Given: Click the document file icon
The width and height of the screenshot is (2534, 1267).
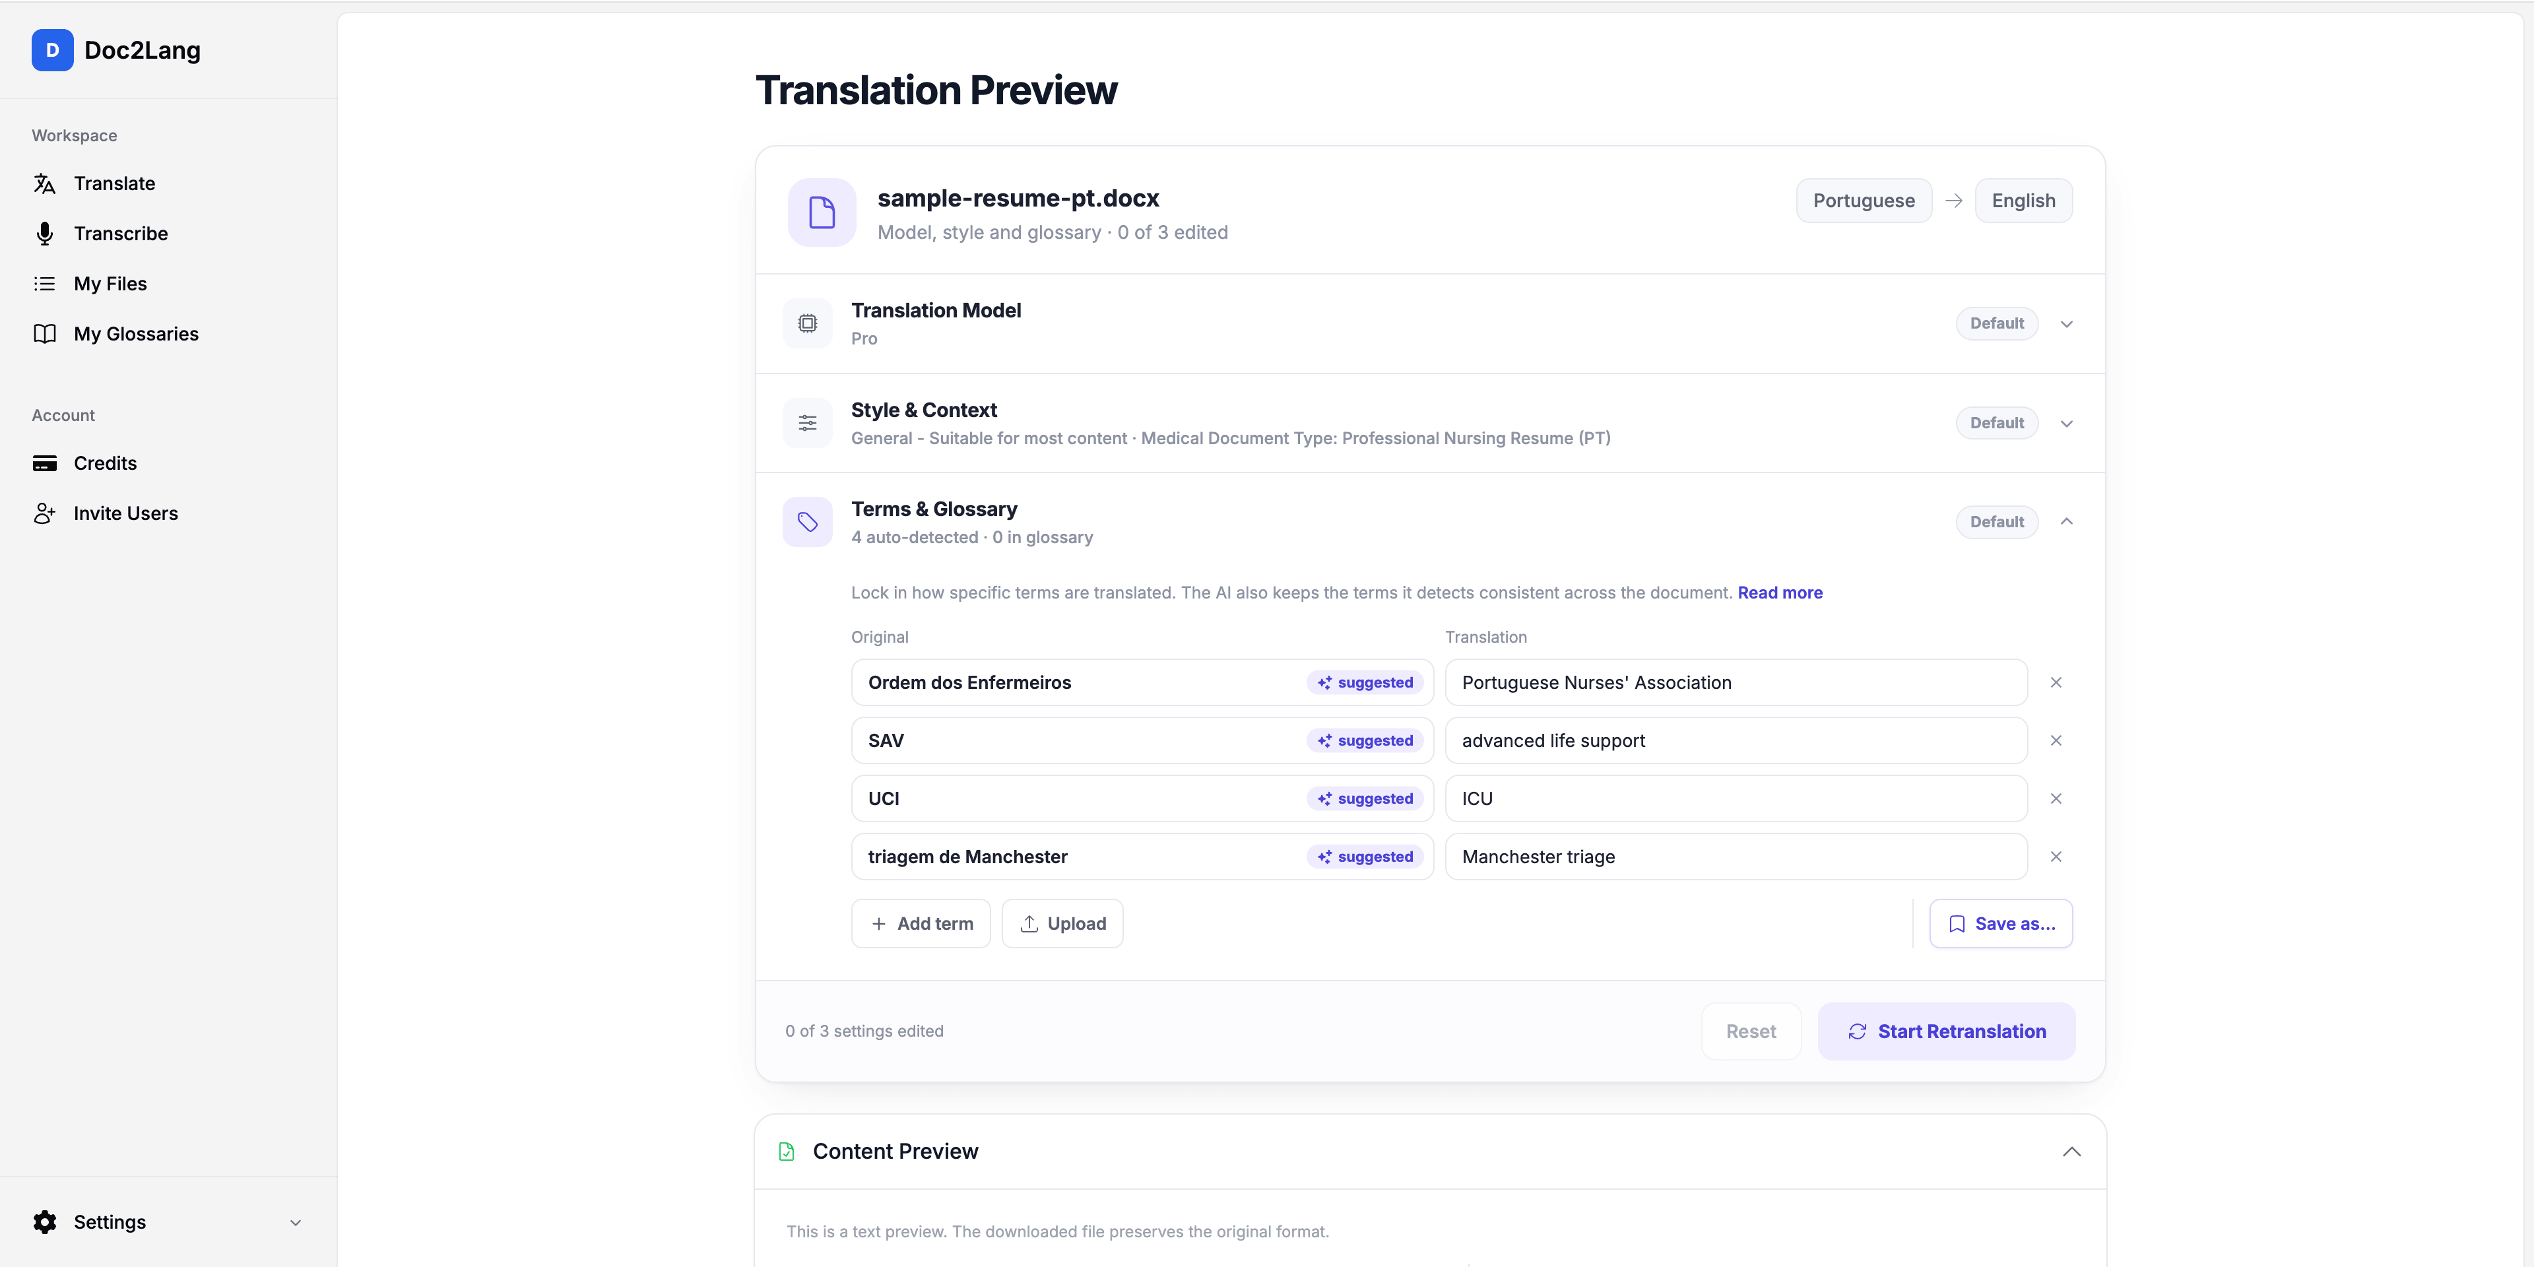Looking at the screenshot, I should [822, 212].
